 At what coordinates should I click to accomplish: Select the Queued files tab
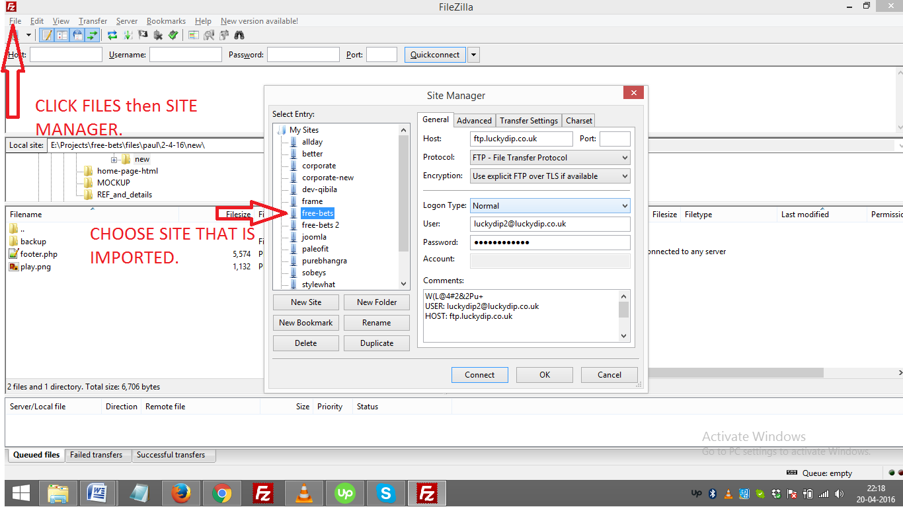tap(36, 455)
